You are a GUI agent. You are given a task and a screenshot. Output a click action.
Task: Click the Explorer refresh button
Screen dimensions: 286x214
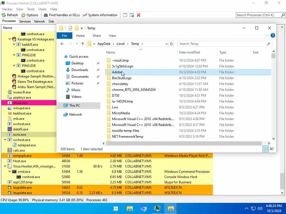coord(171,44)
